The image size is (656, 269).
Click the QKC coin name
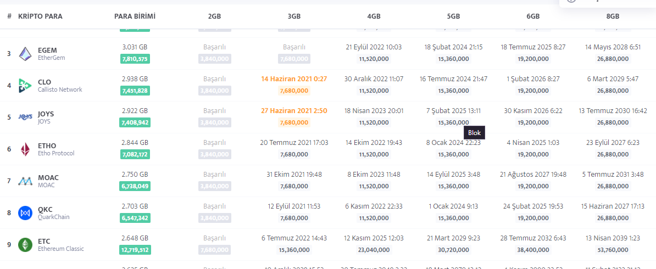(x=46, y=210)
